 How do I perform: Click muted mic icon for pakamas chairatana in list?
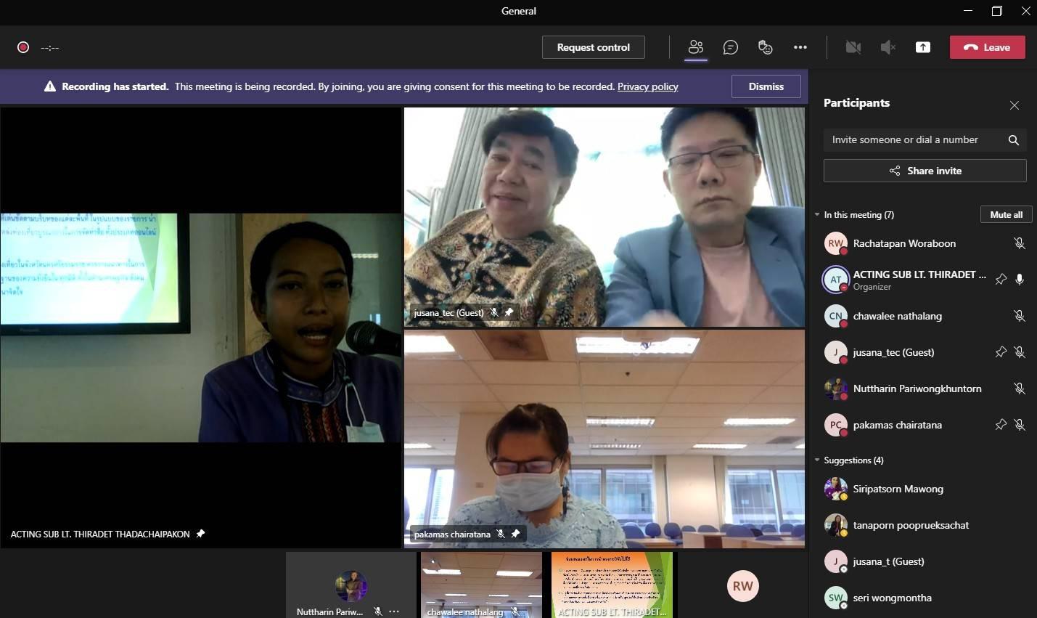(x=1020, y=425)
